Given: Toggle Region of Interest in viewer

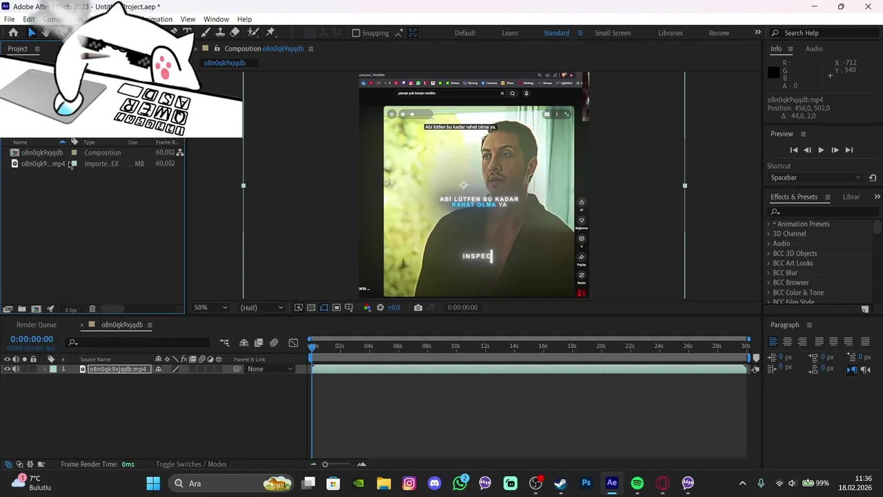Looking at the screenshot, I should tap(336, 308).
